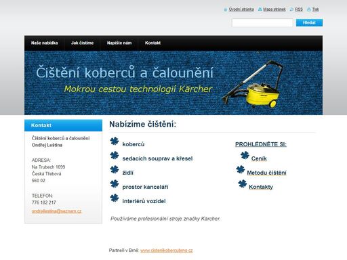The height and width of the screenshot is (260, 347).
Task: Follow the Metodu čištění link
Action: (x=266, y=173)
